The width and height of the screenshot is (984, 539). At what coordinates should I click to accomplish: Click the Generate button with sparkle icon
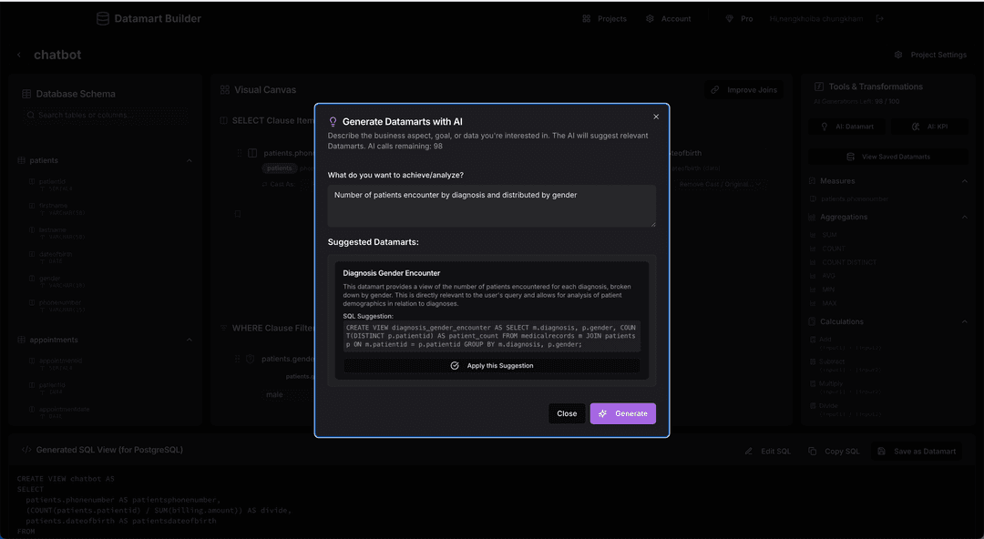click(x=622, y=413)
